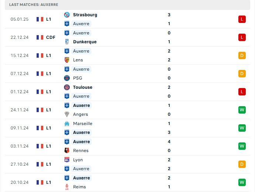Click the Angers club crest icon
This screenshot has width=255, height=192.
point(67,114)
